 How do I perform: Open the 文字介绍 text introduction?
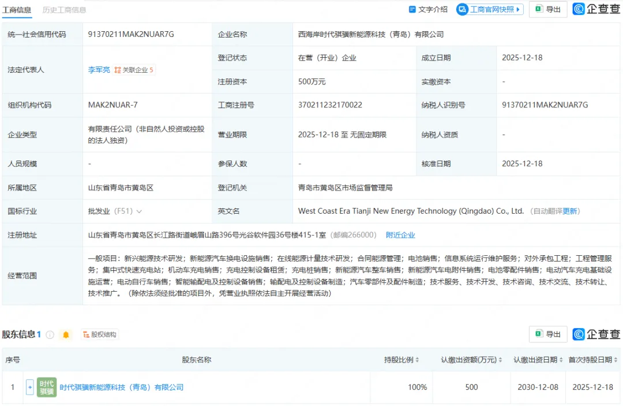[x=428, y=9]
